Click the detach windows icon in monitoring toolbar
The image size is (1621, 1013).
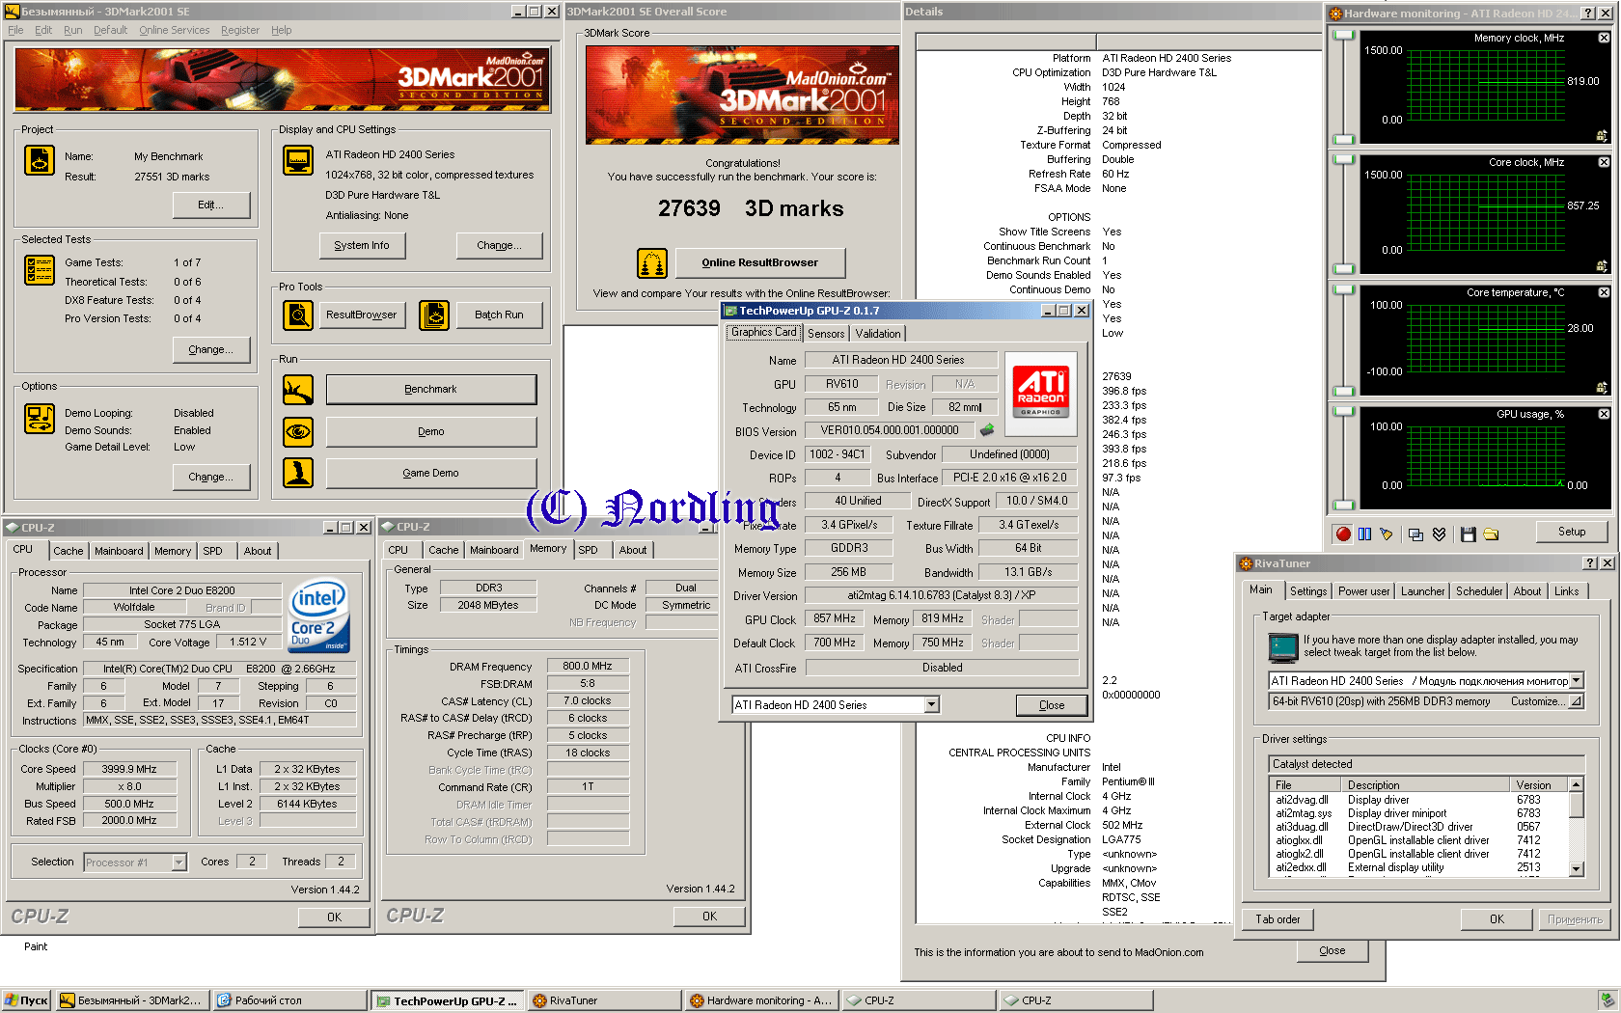coord(1415,534)
